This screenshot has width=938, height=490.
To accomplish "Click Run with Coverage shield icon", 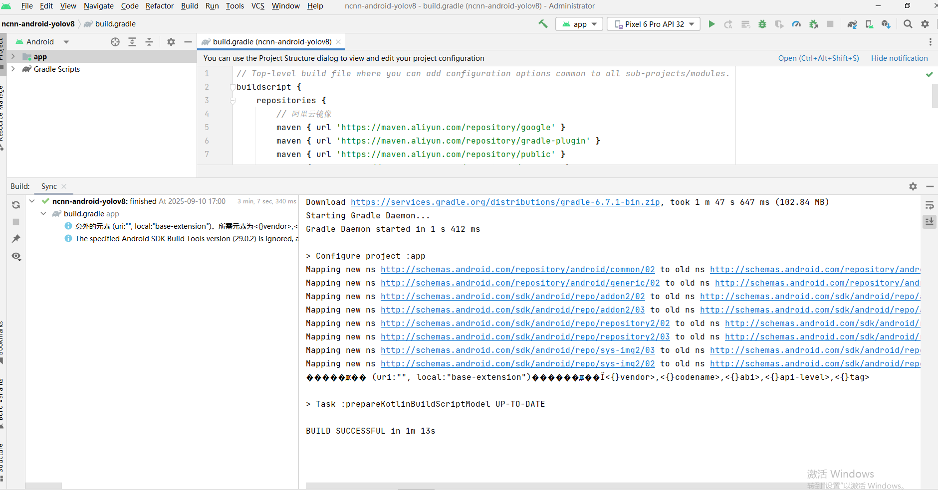I will (x=779, y=24).
